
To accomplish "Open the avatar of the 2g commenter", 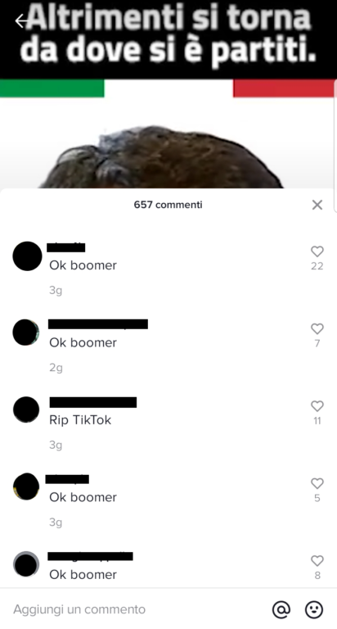I will tap(26, 333).
